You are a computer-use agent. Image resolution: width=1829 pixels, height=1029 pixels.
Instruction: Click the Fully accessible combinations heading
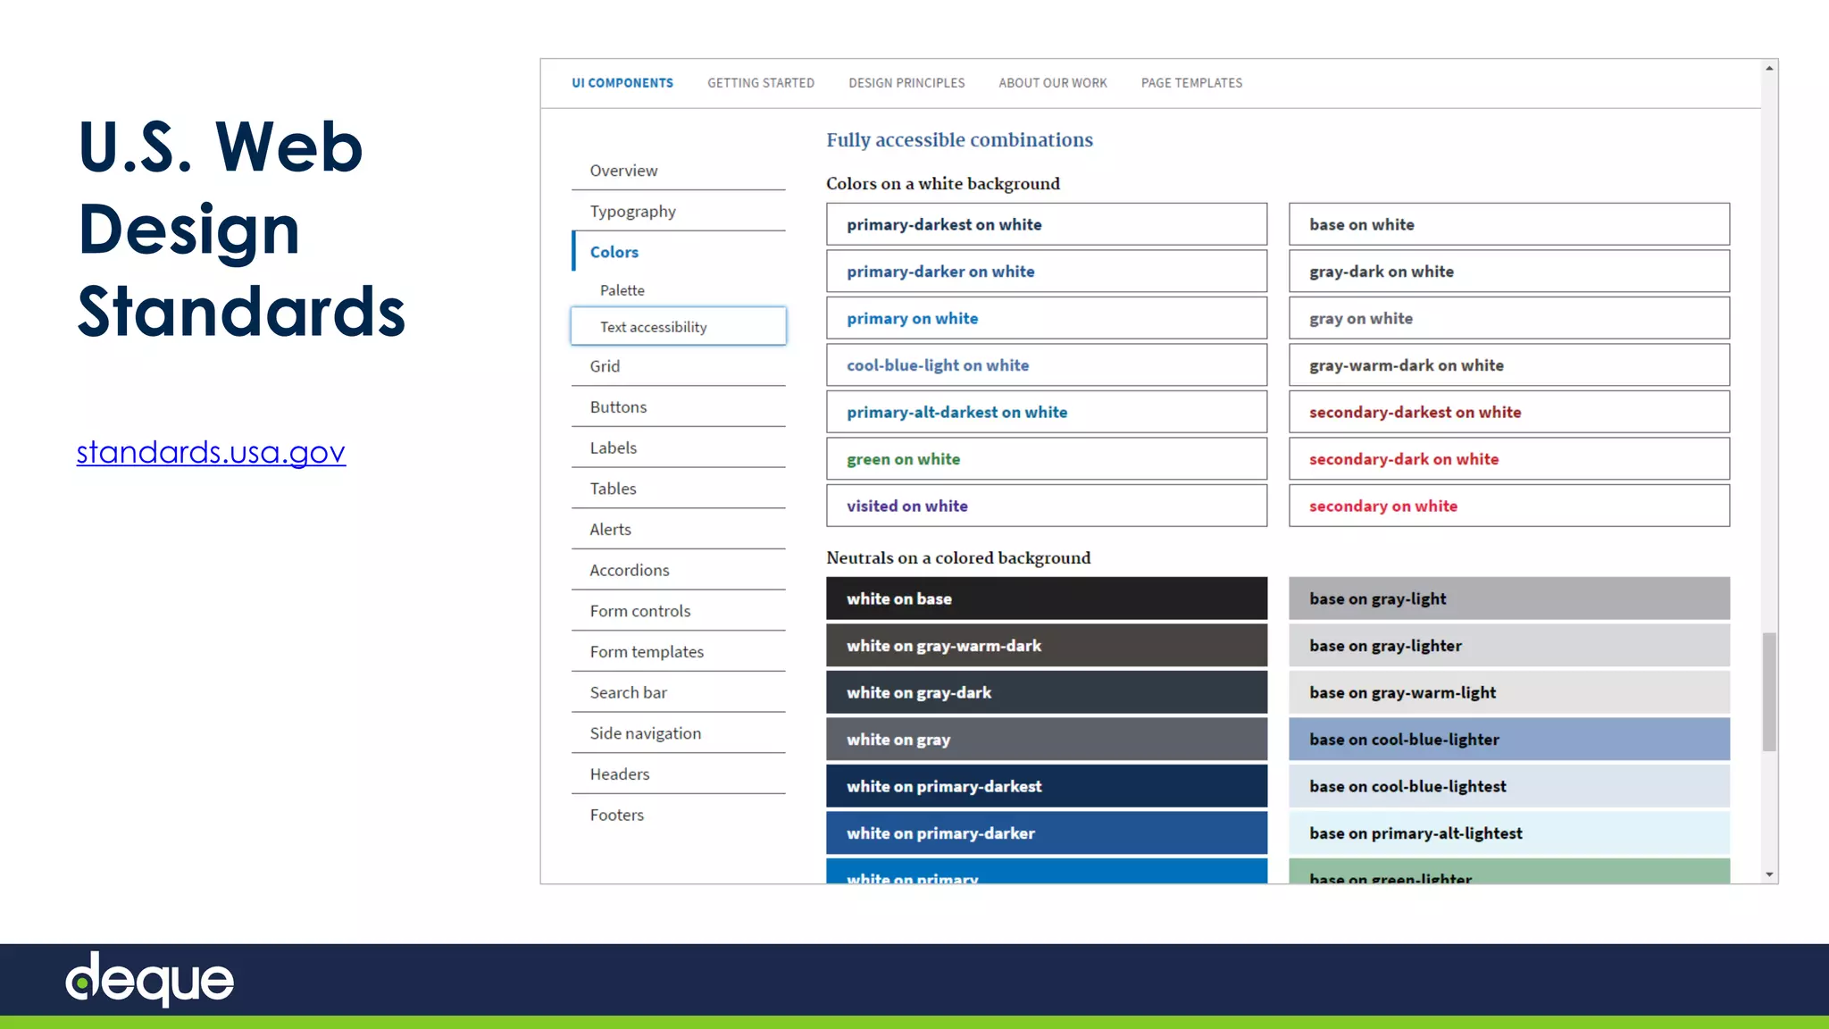click(x=959, y=140)
